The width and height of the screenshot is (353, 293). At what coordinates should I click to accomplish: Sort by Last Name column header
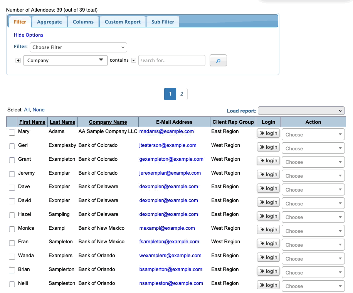tap(62, 122)
